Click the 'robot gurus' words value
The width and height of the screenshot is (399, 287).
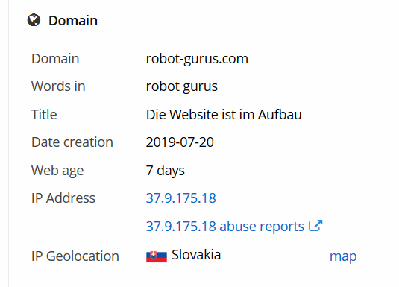[x=182, y=86]
